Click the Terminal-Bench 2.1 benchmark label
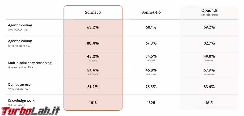The width and height of the screenshot is (244, 116). 19,46
